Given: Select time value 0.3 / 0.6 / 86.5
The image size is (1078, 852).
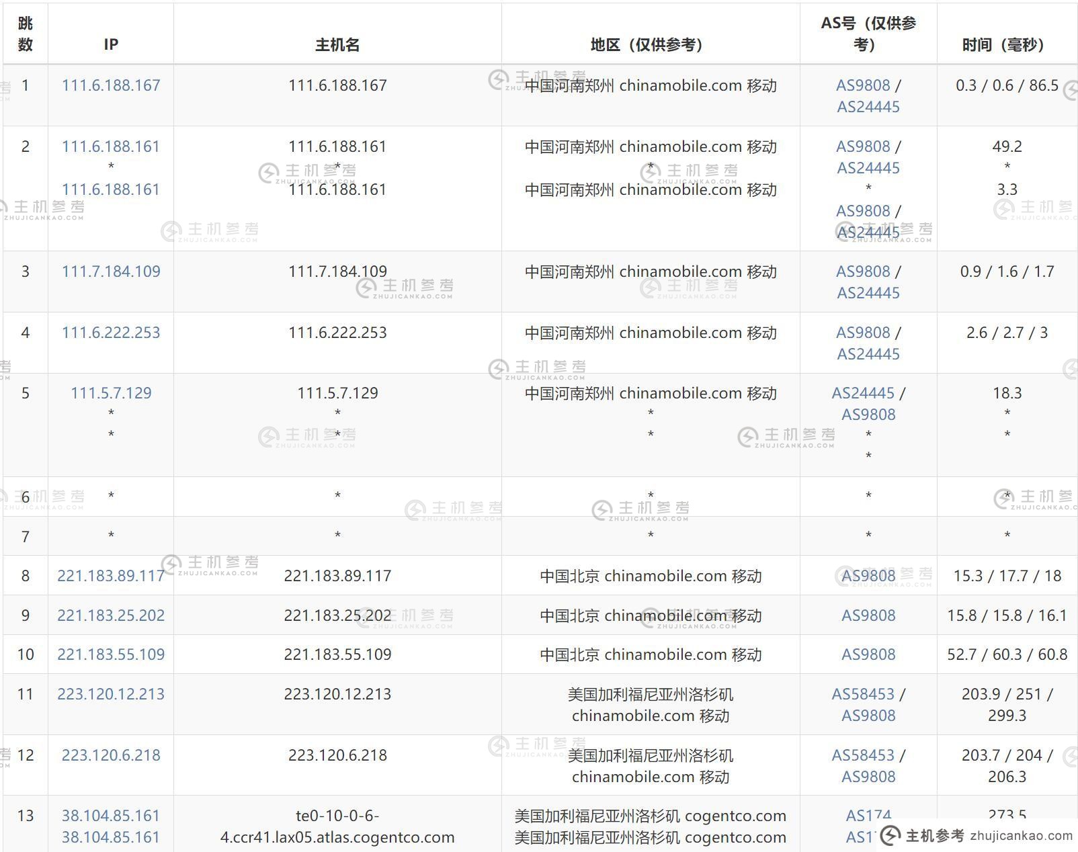Looking at the screenshot, I should tap(1007, 85).
